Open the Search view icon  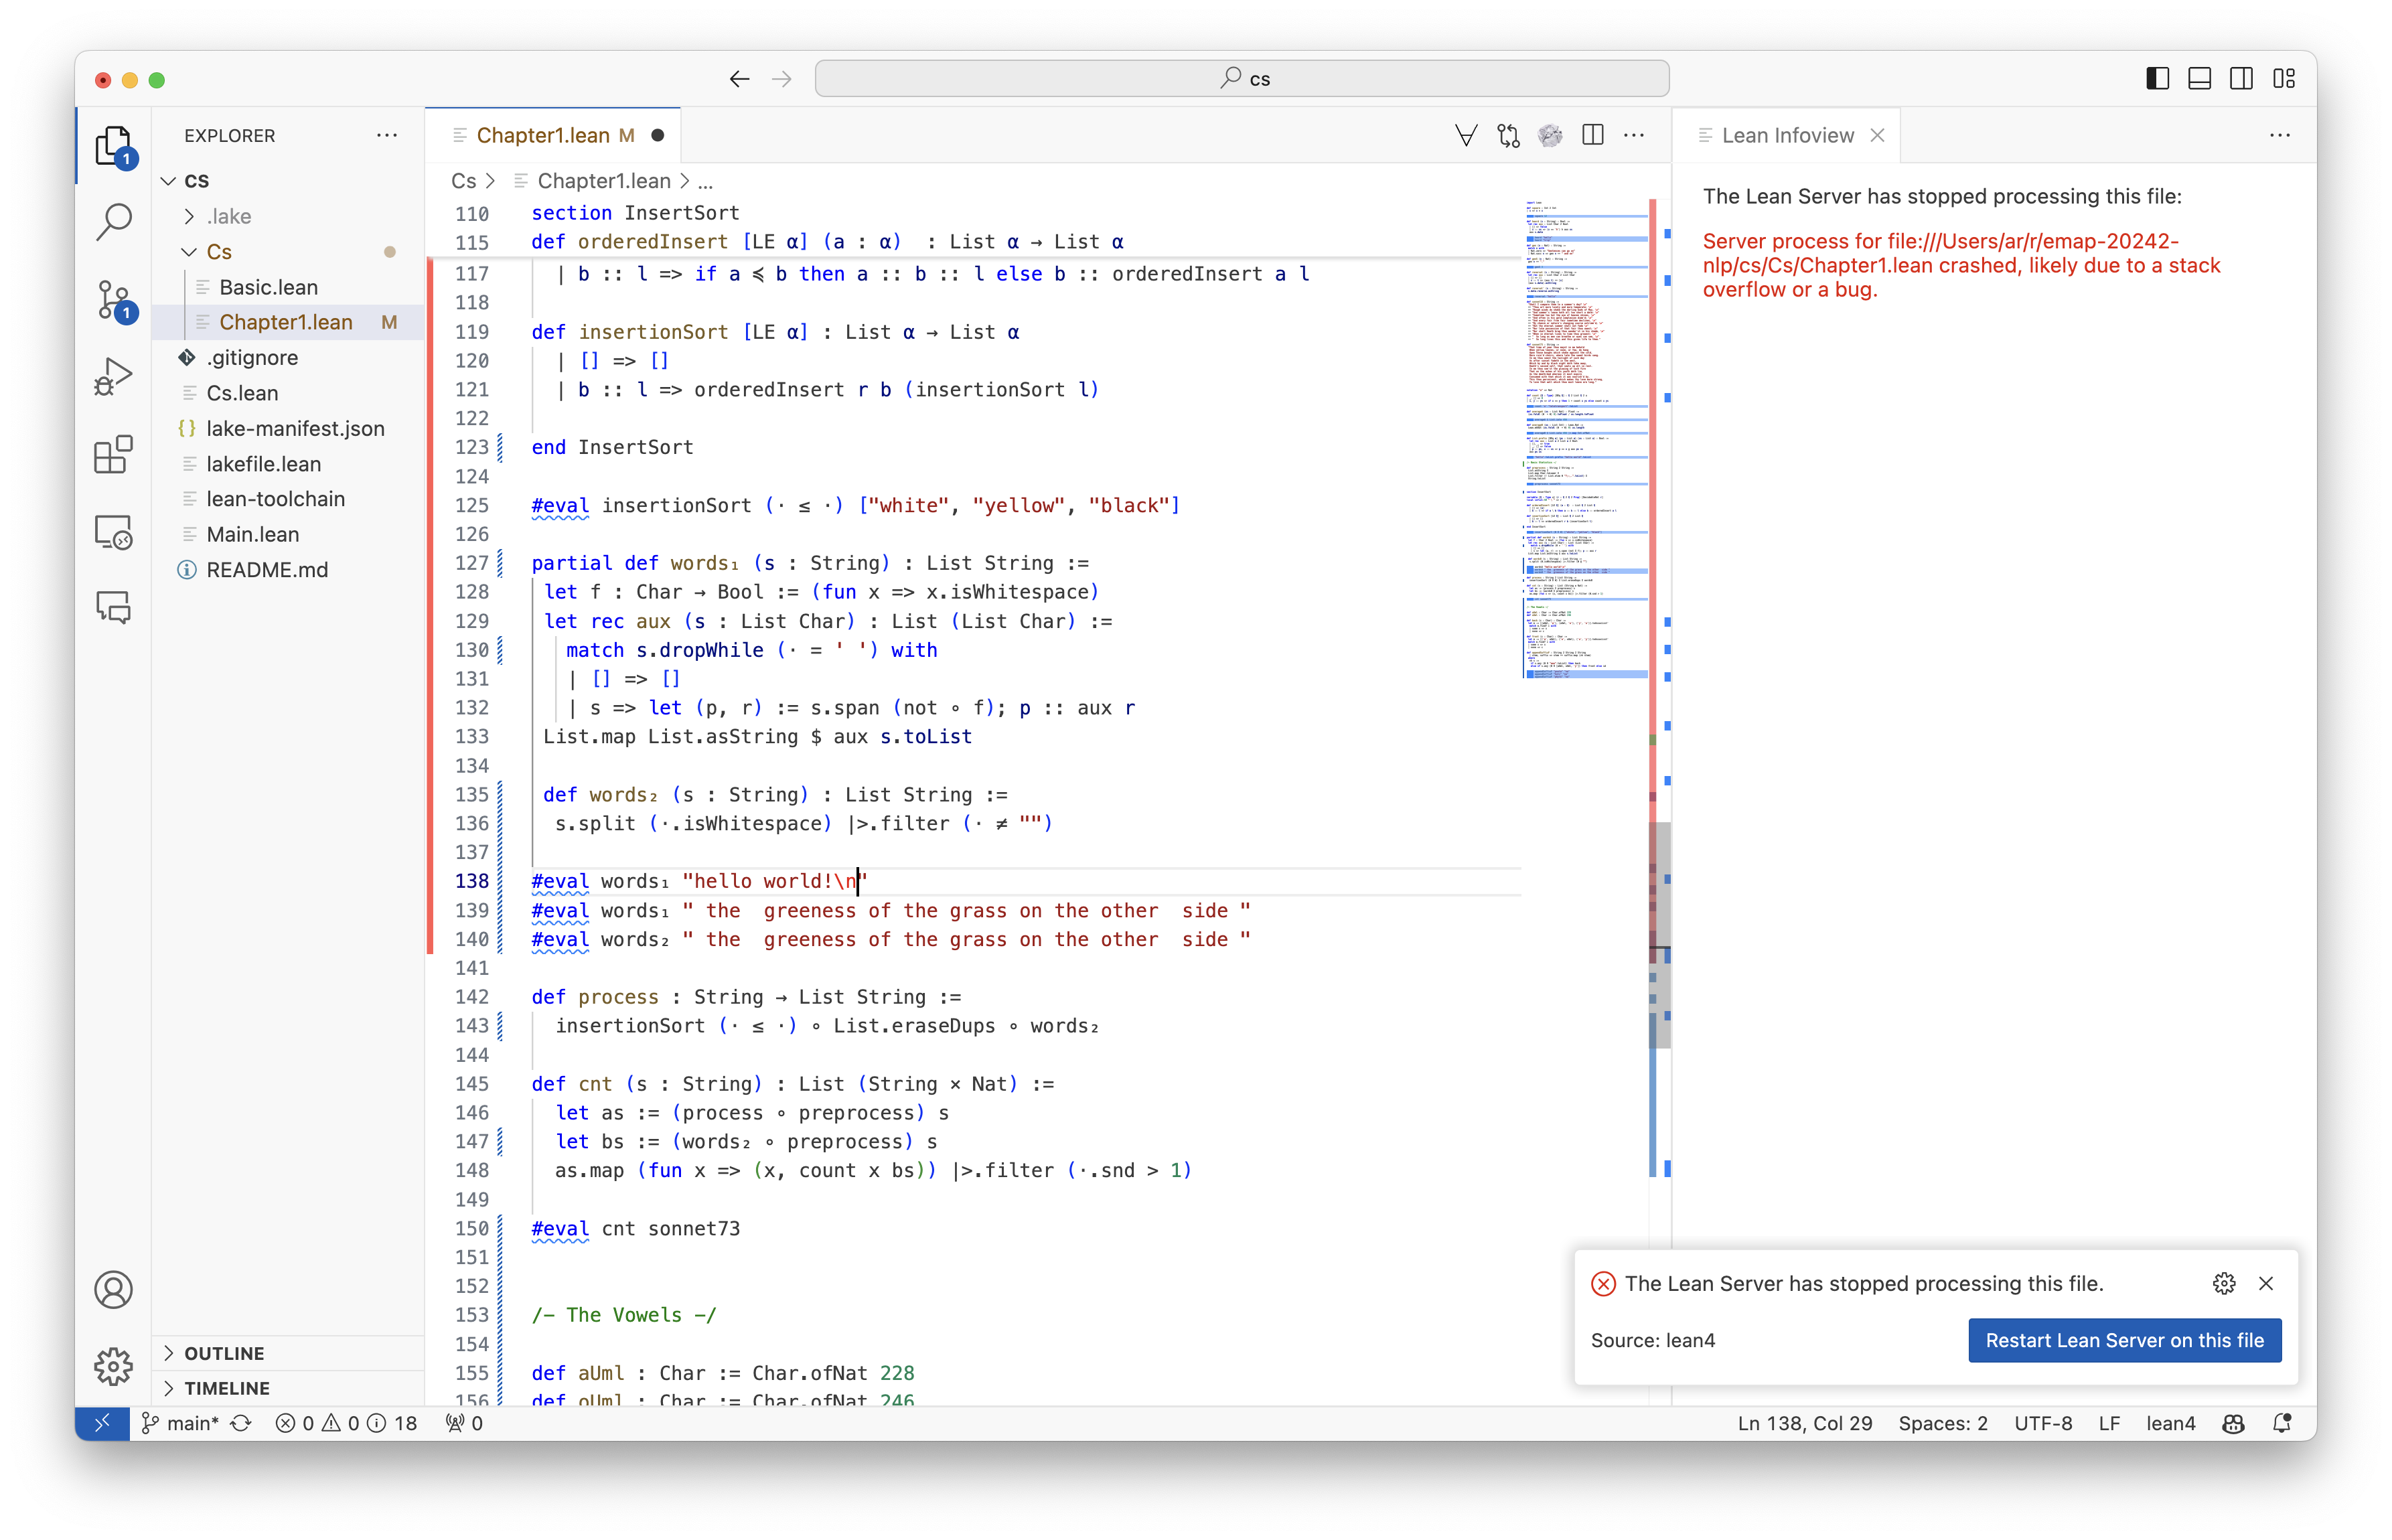[x=113, y=222]
